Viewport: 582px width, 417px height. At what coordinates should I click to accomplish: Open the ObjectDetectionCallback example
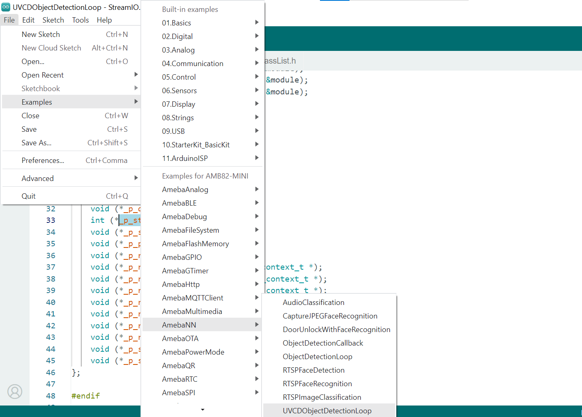click(x=323, y=343)
